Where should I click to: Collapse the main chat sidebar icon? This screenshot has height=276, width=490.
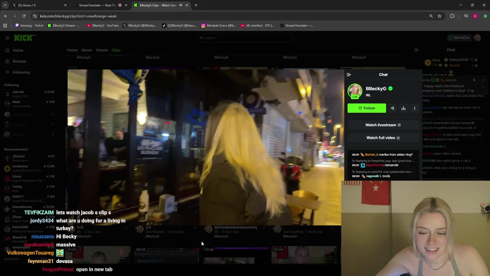coord(416,50)
